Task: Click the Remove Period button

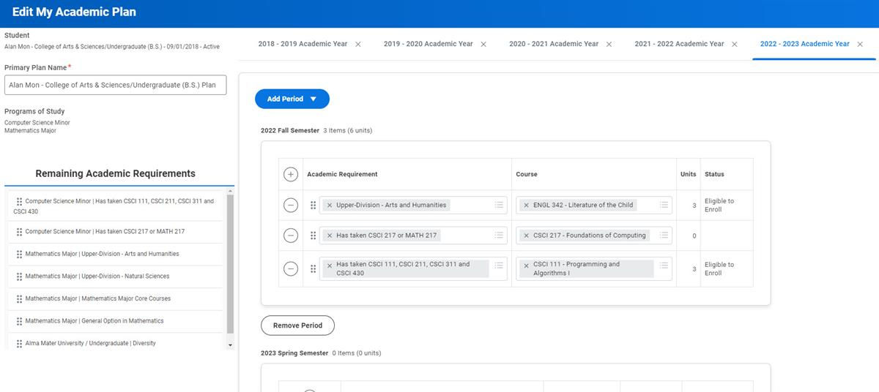Action: [297, 325]
